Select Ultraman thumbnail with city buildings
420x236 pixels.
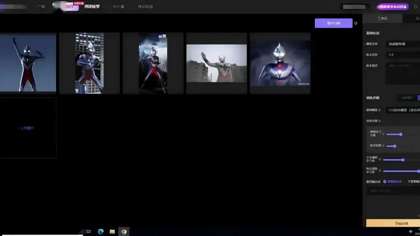tap(90, 63)
